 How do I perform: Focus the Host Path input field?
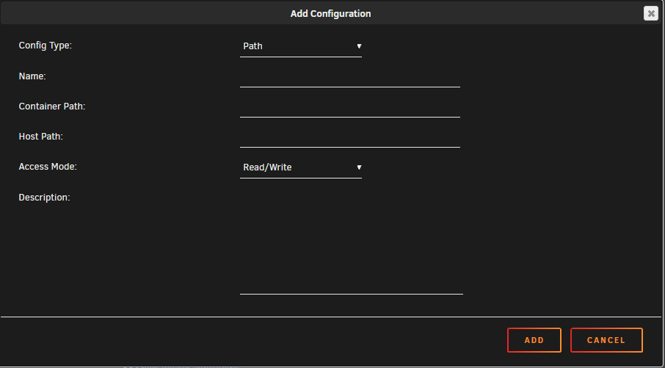350,137
